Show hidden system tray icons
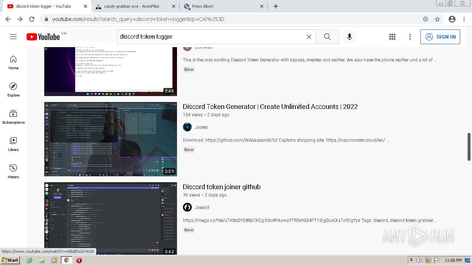The height and width of the screenshot is (265, 472). pyautogui.click(x=411, y=260)
